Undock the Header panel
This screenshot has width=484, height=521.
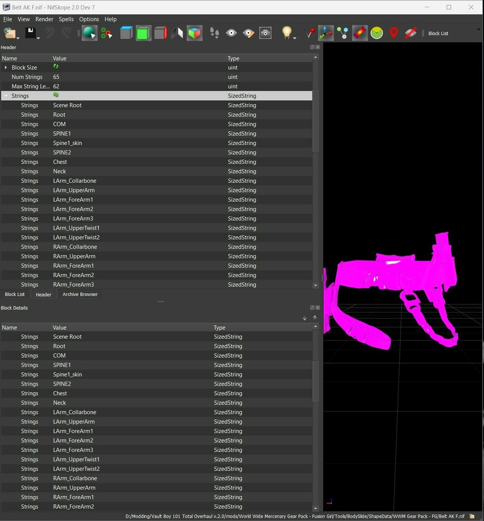pyautogui.click(x=312, y=47)
